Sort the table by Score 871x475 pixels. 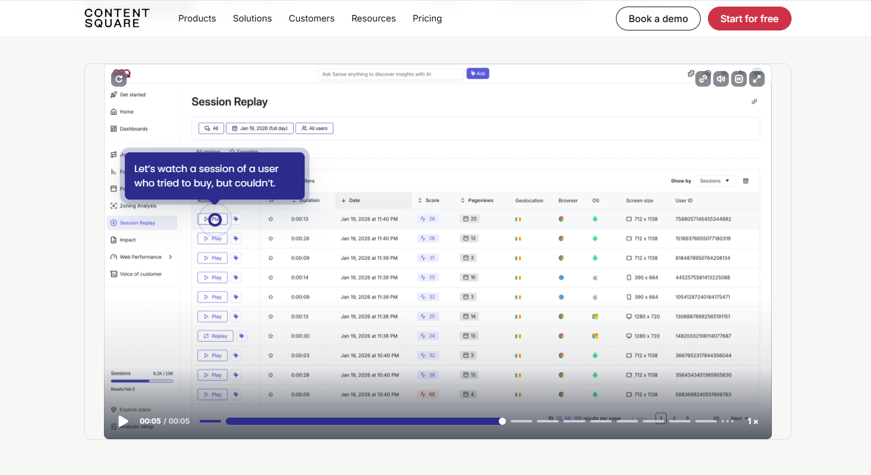(428, 200)
